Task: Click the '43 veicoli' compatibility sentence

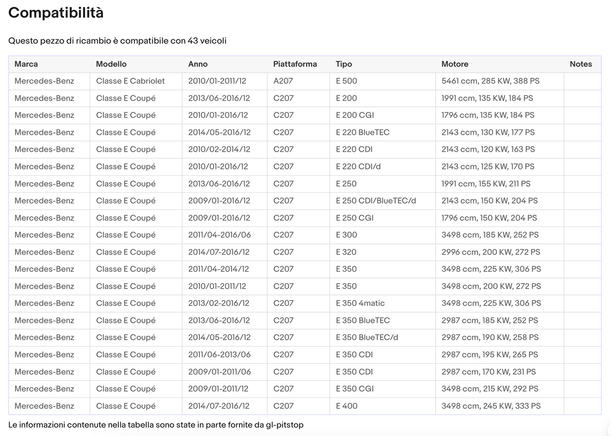Action: 118,41
